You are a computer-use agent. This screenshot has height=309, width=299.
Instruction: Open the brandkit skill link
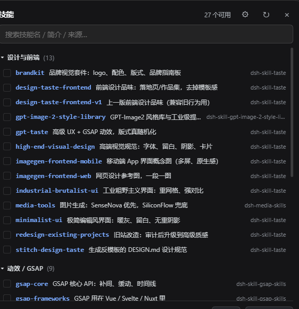30,73
